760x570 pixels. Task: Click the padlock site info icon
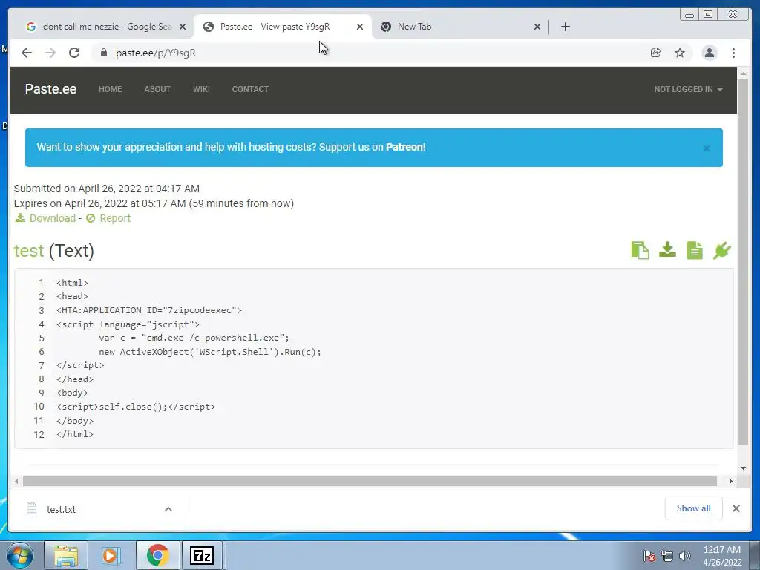103,53
